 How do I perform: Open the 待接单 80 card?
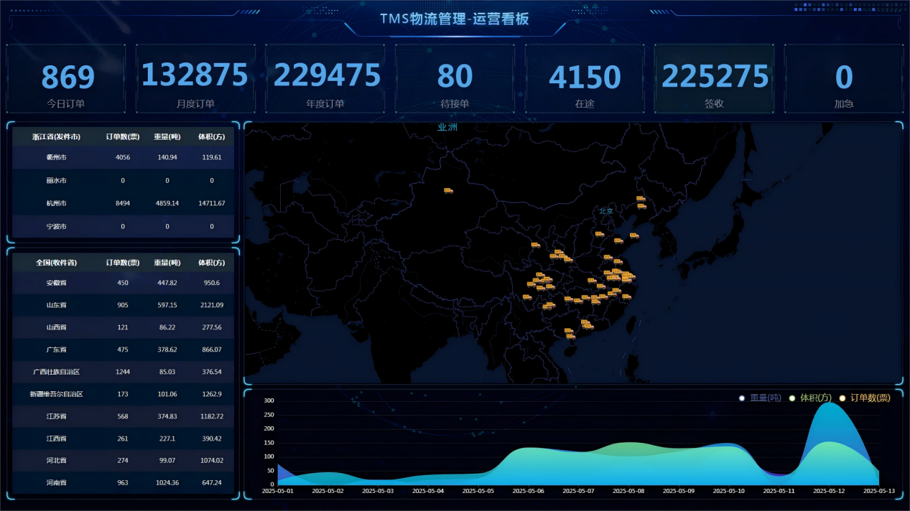click(x=455, y=79)
